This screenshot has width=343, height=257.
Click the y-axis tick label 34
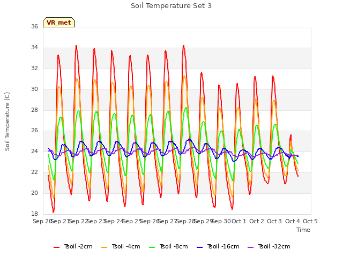(34, 47)
